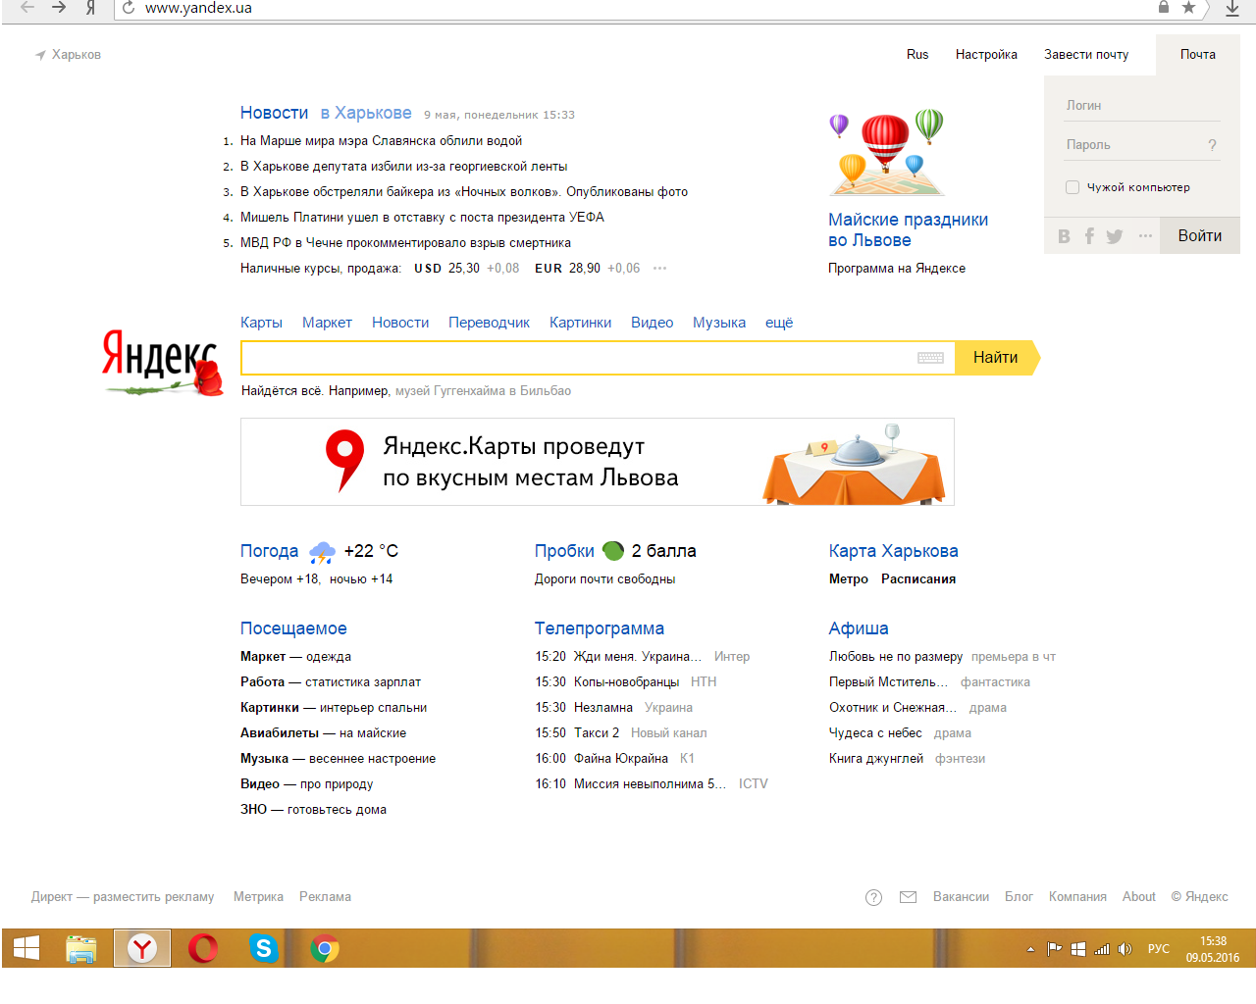Screen dimensions: 1256x1004
Task: Open the 'Афиша' heading link
Action: click(859, 628)
